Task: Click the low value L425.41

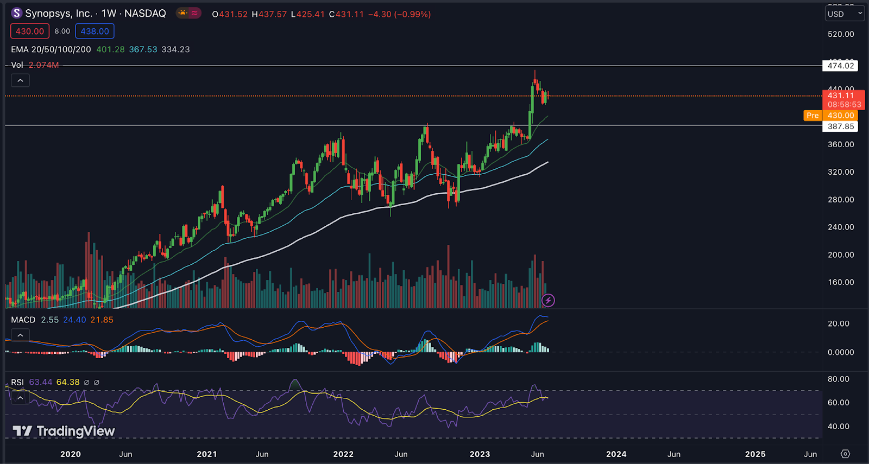Action: 308,14
